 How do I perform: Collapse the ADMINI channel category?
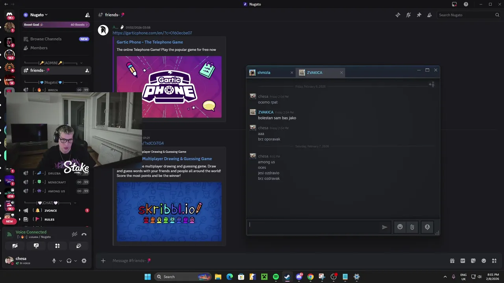(x=54, y=63)
